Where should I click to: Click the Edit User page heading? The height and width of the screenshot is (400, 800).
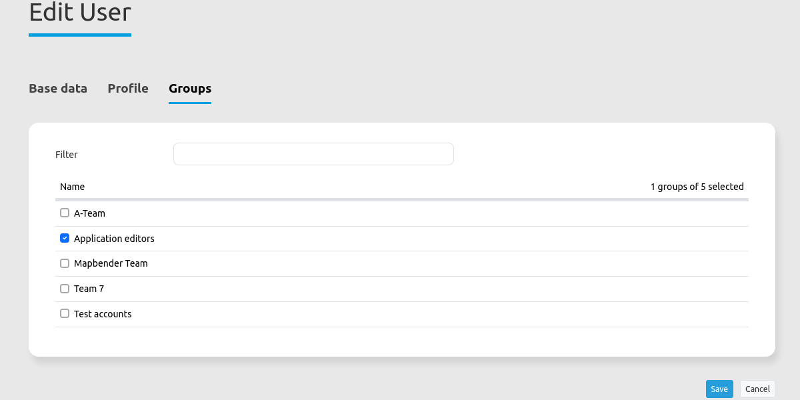pyautogui.click(x=80, y=13)
